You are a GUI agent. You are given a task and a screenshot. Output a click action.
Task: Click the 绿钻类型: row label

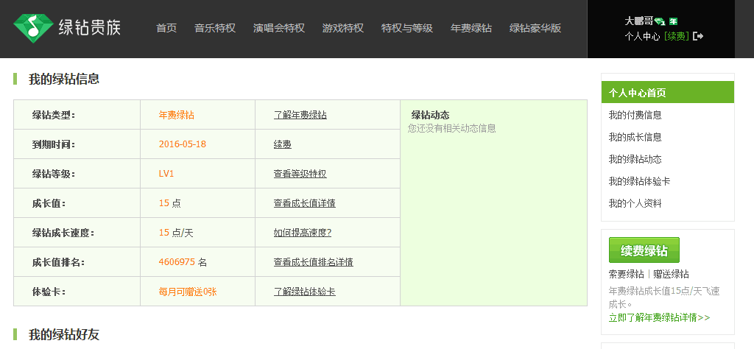coord(54,115)
